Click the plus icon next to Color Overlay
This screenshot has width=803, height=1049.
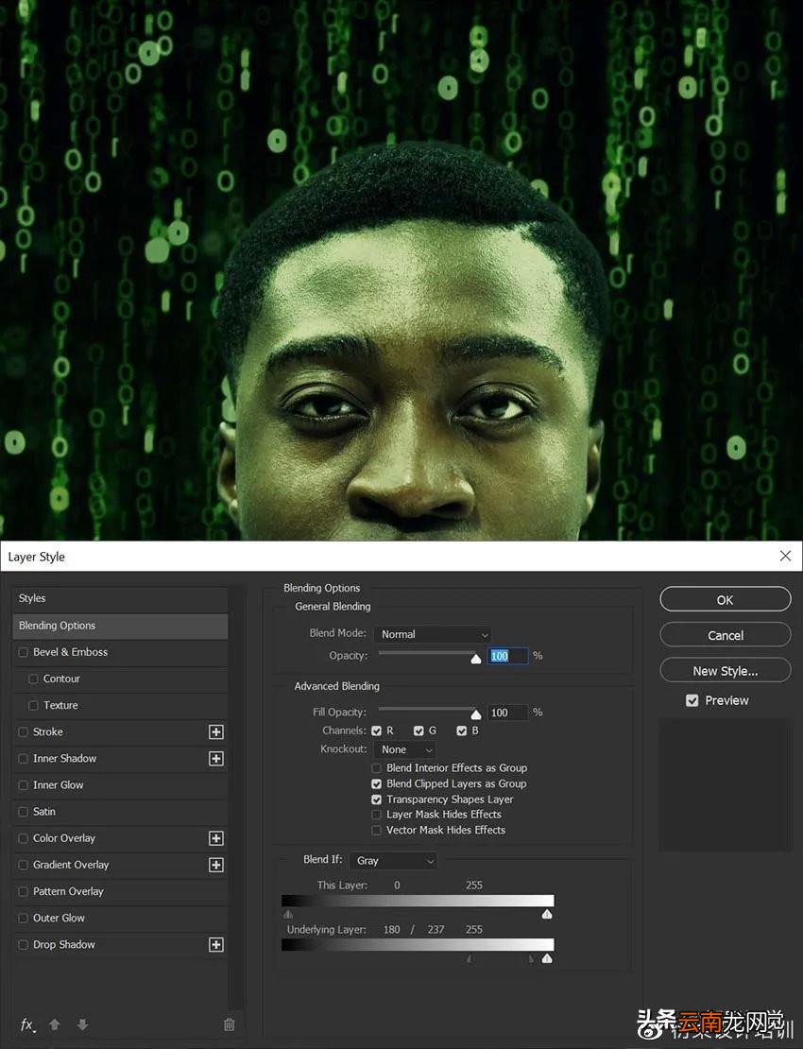[x=216, y=838]
